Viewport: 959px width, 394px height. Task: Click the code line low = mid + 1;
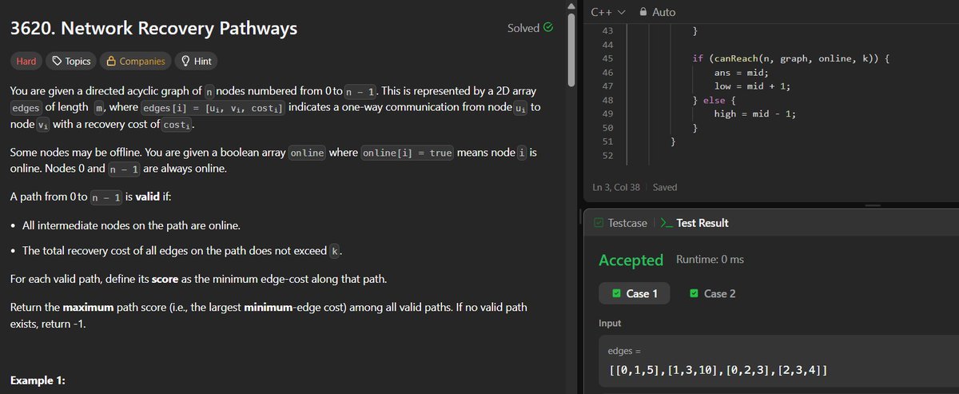click(x=752, y=86)
